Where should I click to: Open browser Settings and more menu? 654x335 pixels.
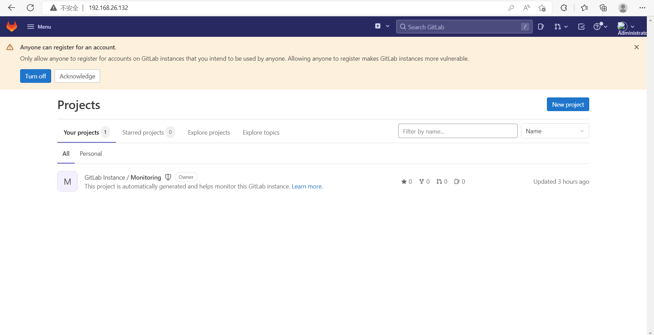click(x=642, y=8)
